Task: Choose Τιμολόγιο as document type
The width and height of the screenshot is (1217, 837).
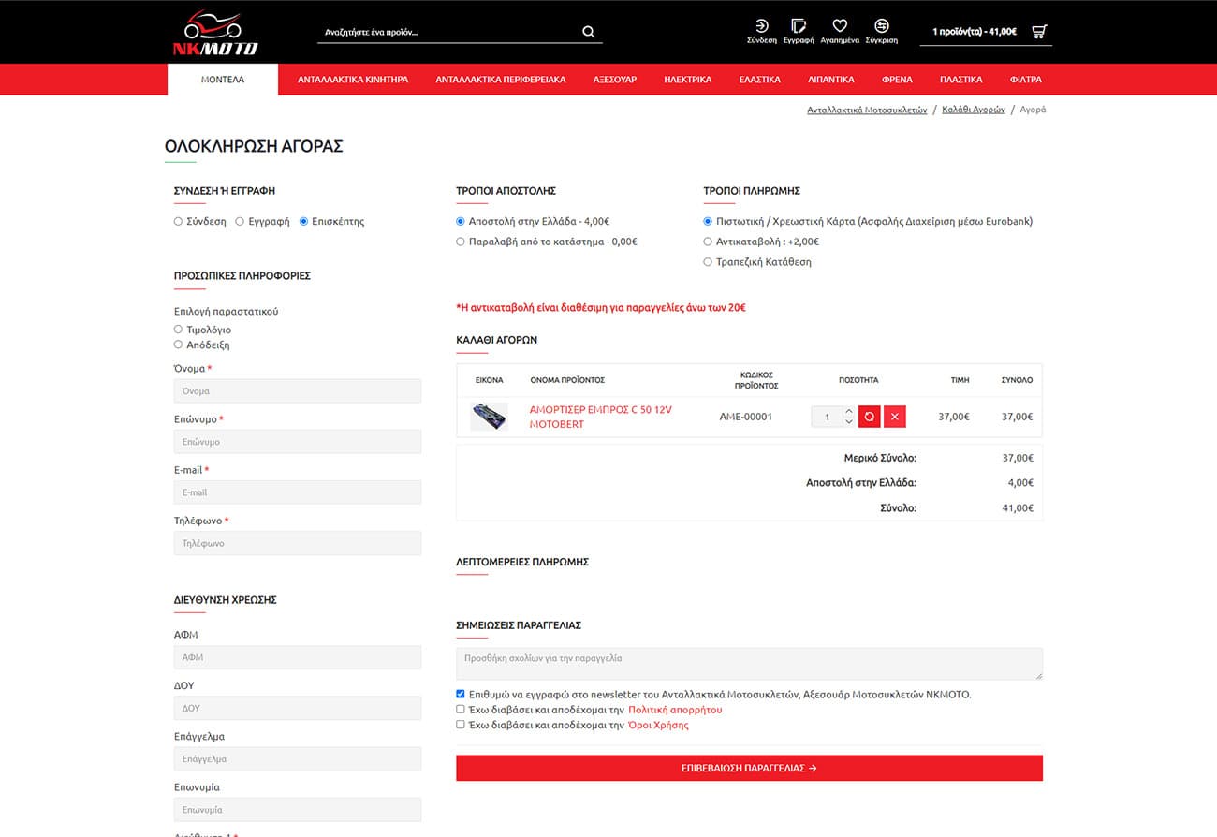Action: pyautogui.click(x=178, y=330)
